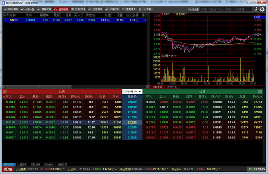Select the red highlighted strategy toolbar button
268x174 pixels.
click(61, 9)
